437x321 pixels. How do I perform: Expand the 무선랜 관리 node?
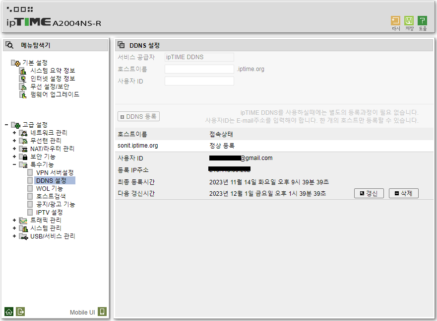pyautogui.click(x=14, y=141)
